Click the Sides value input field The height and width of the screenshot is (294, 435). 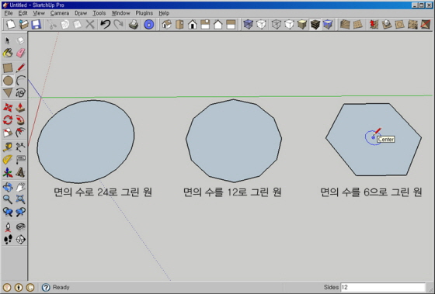point(383,287)
